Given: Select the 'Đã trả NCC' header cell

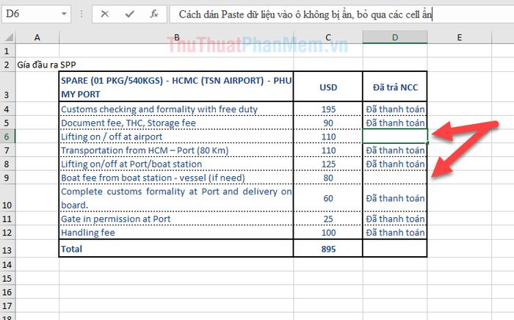Looking at the screenshot, I should pyautogui.click(x=395, y=87).
